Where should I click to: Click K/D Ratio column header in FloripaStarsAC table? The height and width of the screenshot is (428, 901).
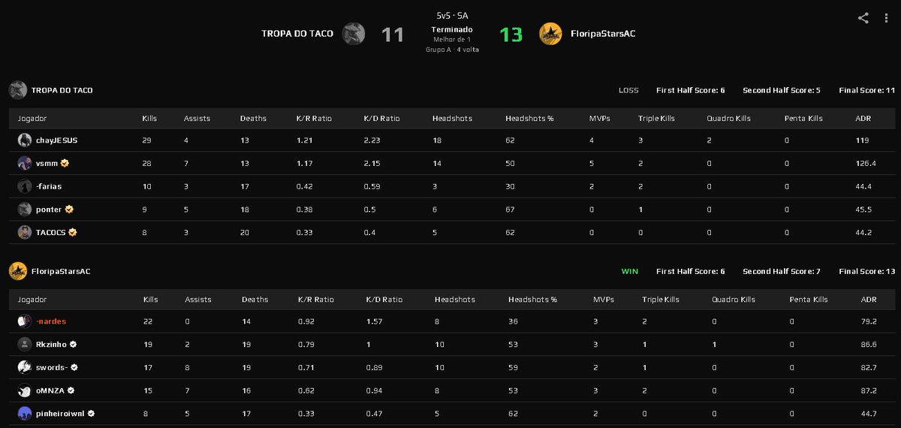[384, 300]
